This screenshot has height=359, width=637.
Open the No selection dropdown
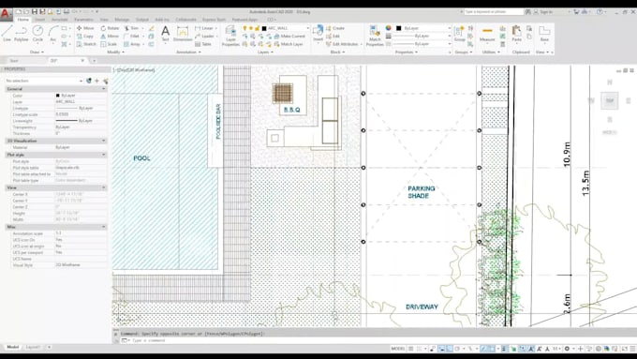tap(44, 81)
